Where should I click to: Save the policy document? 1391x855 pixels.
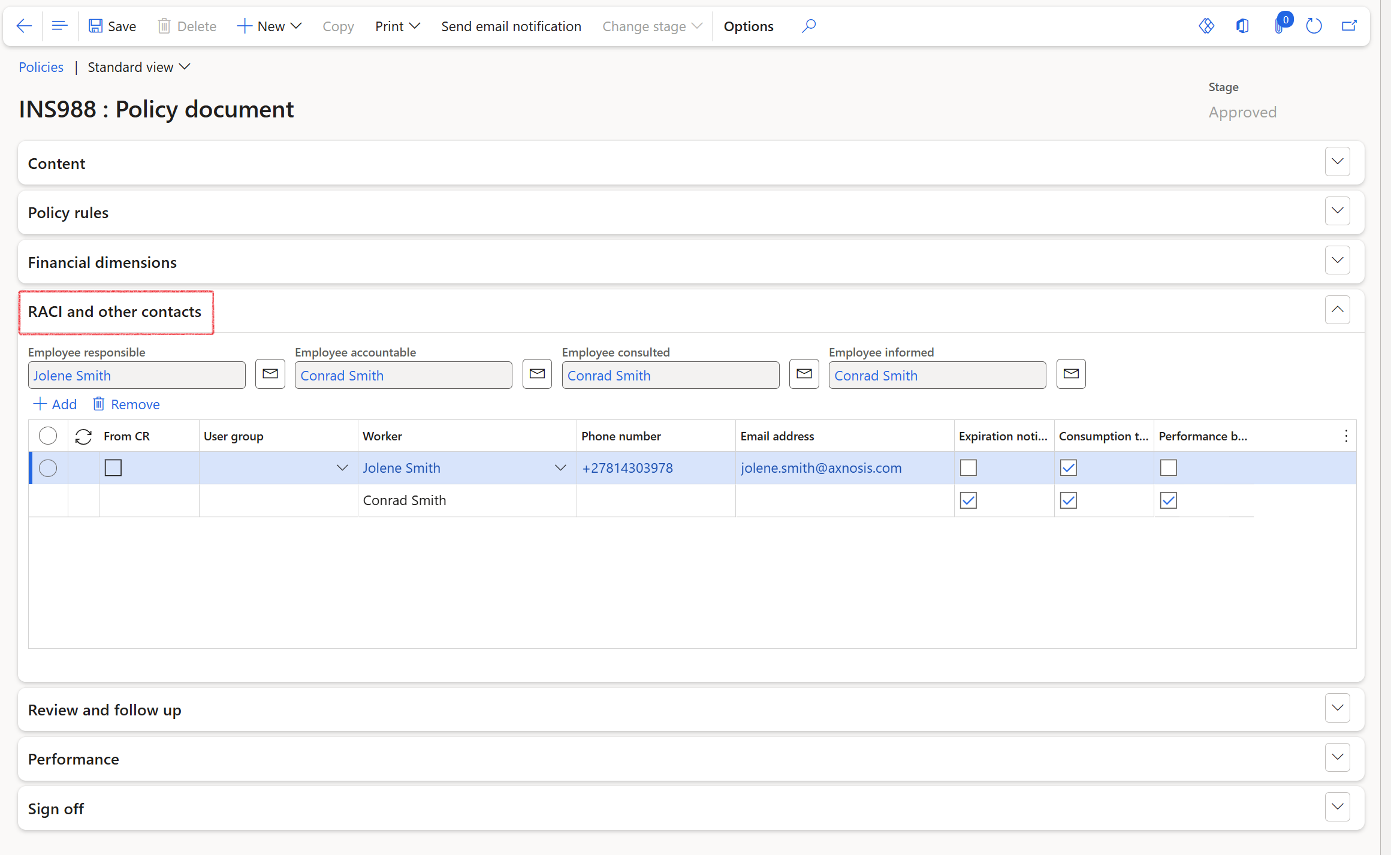point(113,26)
